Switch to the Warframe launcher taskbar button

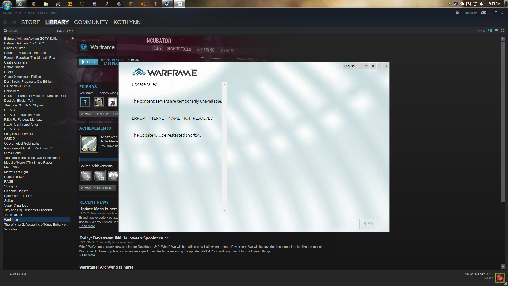coord(180,4)
